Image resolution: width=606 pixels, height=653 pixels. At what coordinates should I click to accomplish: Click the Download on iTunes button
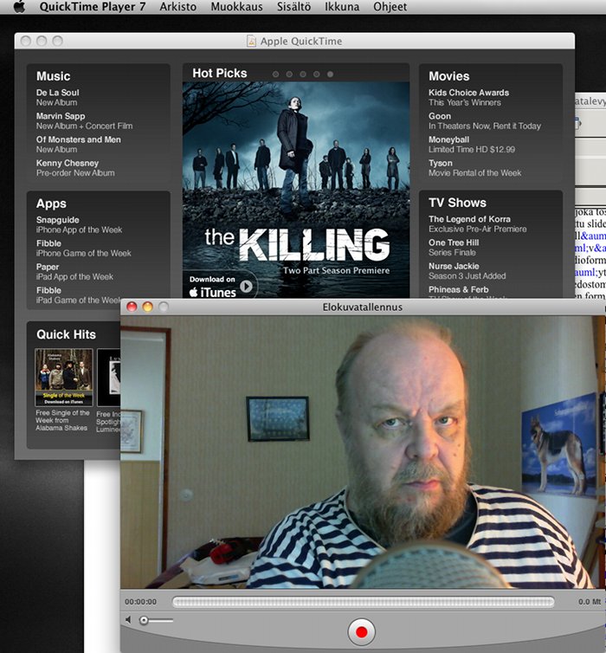point(221,287)
